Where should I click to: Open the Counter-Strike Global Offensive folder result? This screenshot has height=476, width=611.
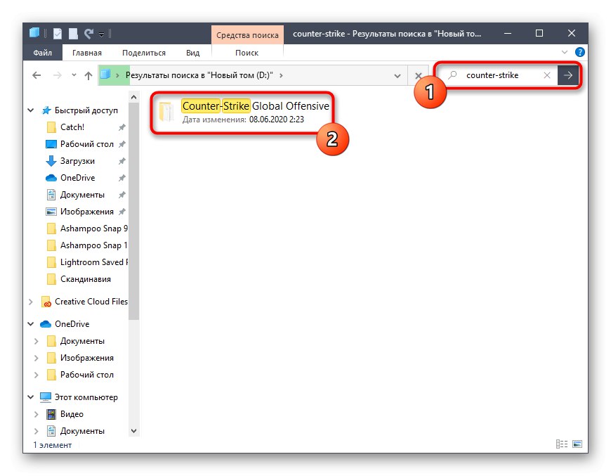[x=243, y=112]
